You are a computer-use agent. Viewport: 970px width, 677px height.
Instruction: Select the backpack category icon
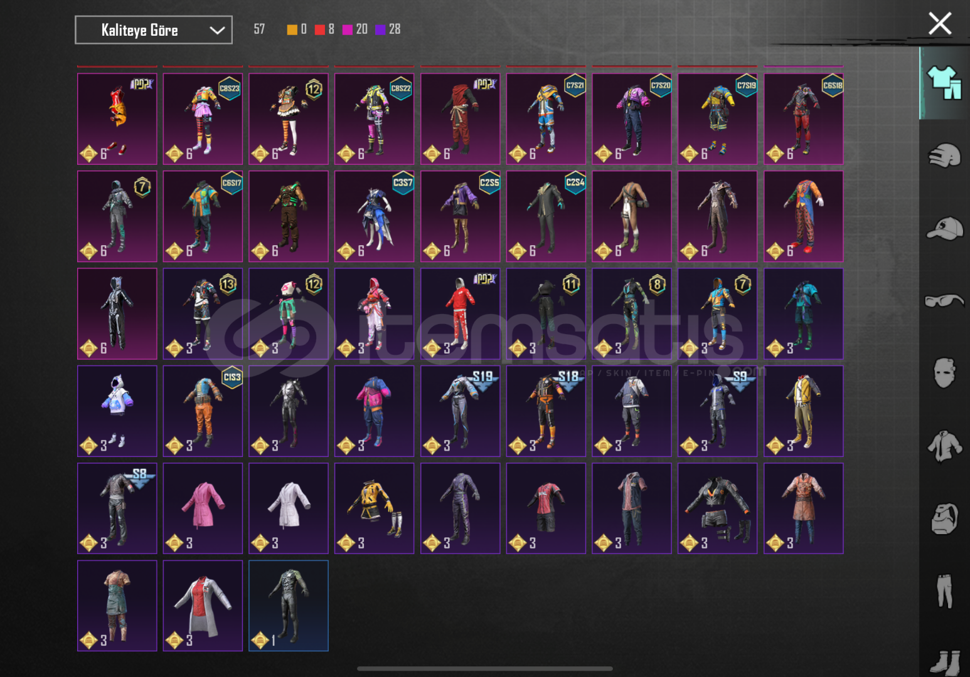click(x=944, y=518)
